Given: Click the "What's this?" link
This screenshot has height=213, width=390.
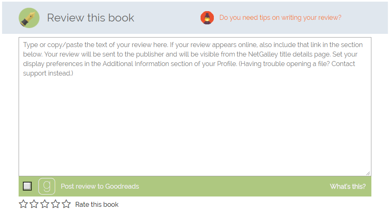Looking at the screenshot, I should click(347, 187).
